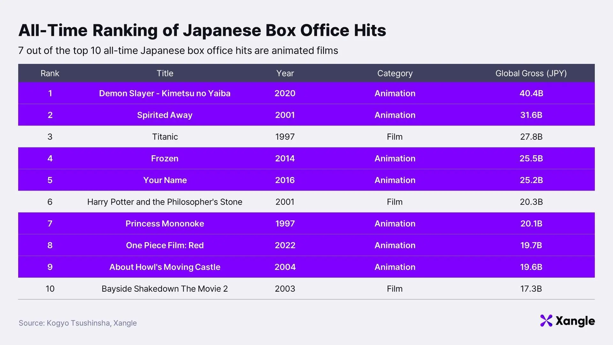Click the 19.6B gross value
This screenshot has height=345, width=613.
click(531, 267)
